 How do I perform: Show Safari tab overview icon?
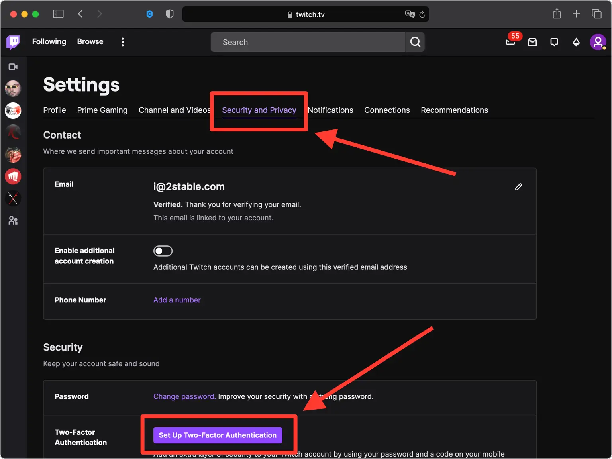596,14
